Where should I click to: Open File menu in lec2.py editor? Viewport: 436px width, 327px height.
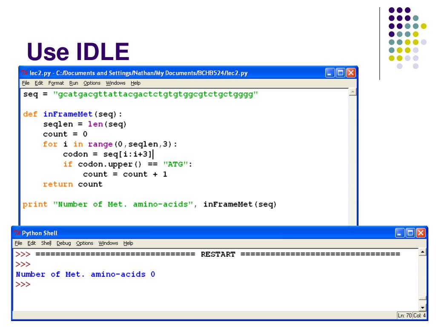coord(26,83)
